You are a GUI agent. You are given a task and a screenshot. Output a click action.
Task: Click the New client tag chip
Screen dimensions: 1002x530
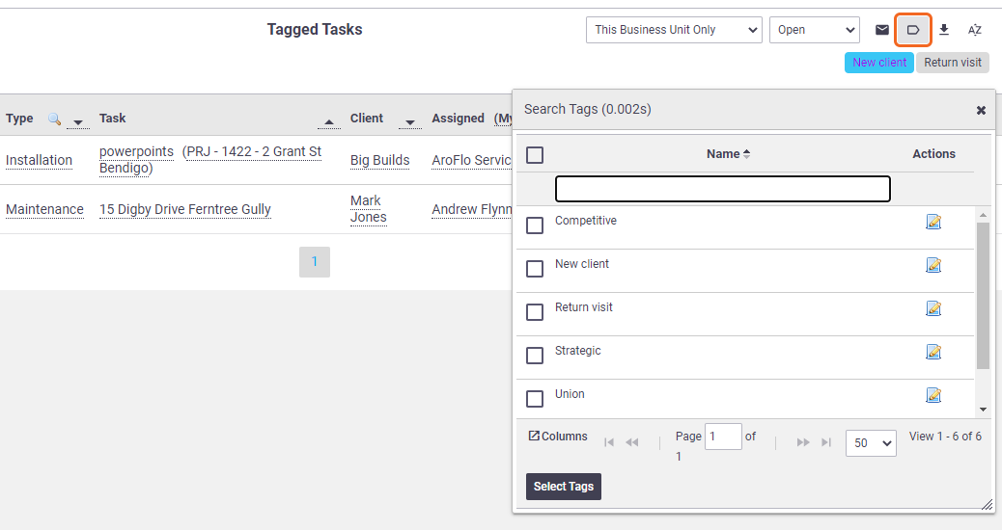pyautogui.click(x=879, y=63)
